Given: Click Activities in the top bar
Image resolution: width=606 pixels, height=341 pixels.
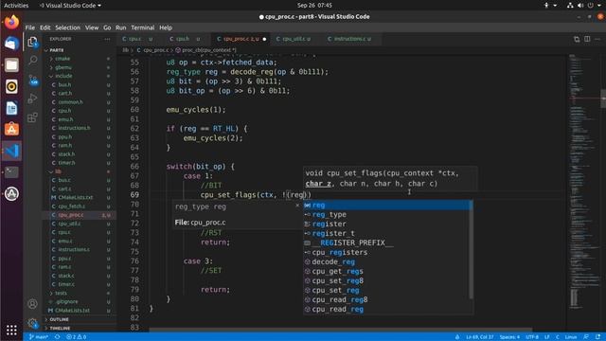Looking at the screenshot, I should pos(16,6).
